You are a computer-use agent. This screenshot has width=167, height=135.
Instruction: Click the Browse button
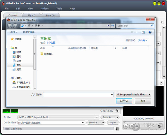(x=94, y=123)
